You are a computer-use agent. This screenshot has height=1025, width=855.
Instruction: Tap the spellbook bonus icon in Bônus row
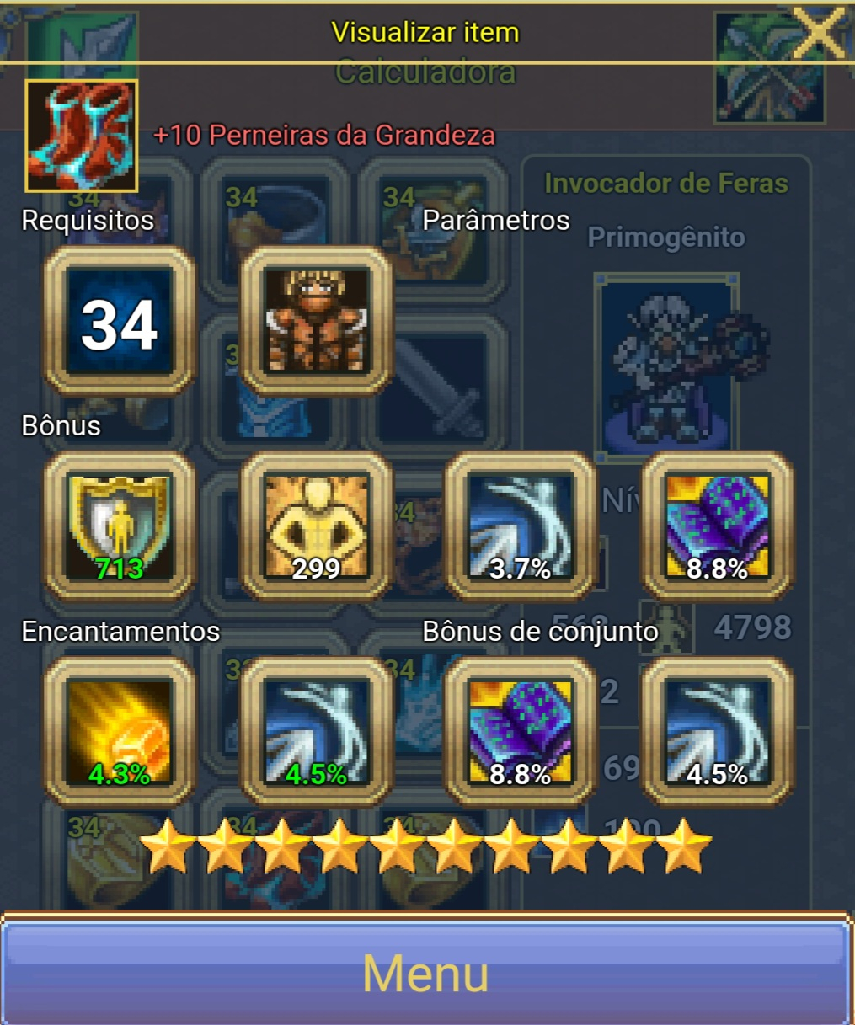pos(718,527)
